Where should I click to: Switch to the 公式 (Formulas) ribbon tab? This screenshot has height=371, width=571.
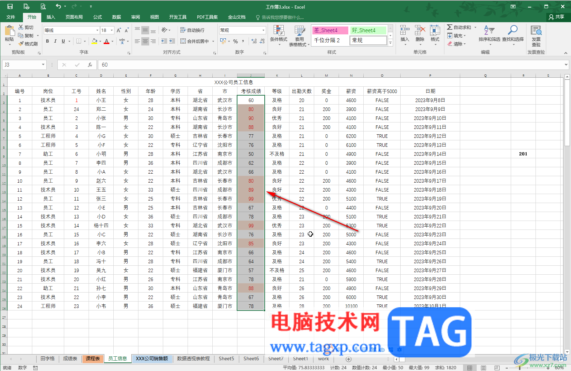(x=98, y=17)
